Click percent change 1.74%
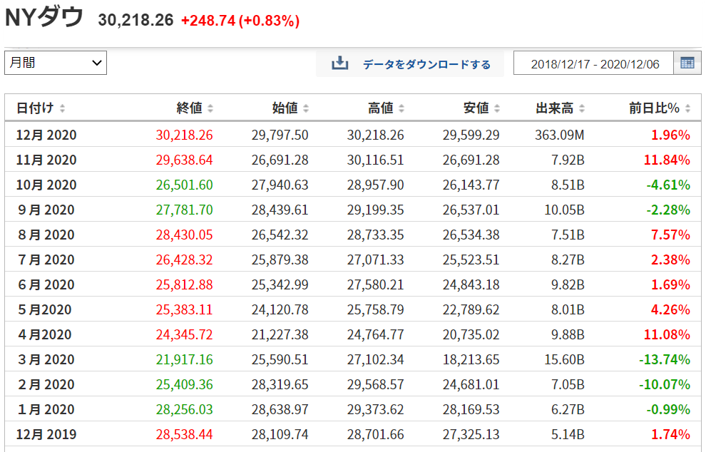 tap(670, 434)
